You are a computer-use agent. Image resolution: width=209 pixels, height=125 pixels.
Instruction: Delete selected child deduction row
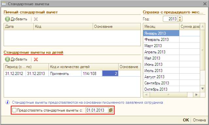(x=36, y=59)
